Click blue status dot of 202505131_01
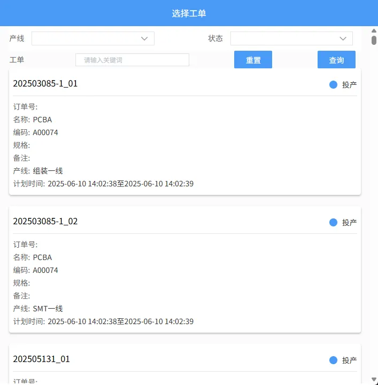The image size is (378, 385). coord(334,360)
